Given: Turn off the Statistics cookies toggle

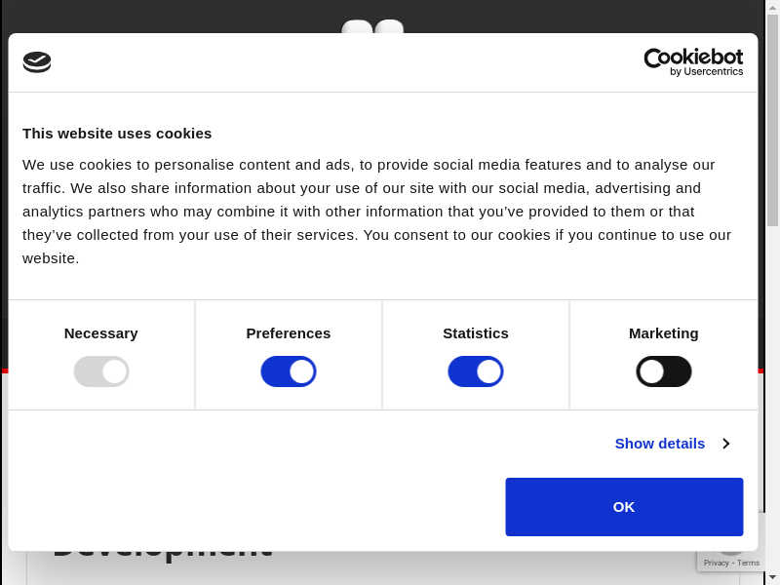Looking at the screenshot, I should 476,371.
